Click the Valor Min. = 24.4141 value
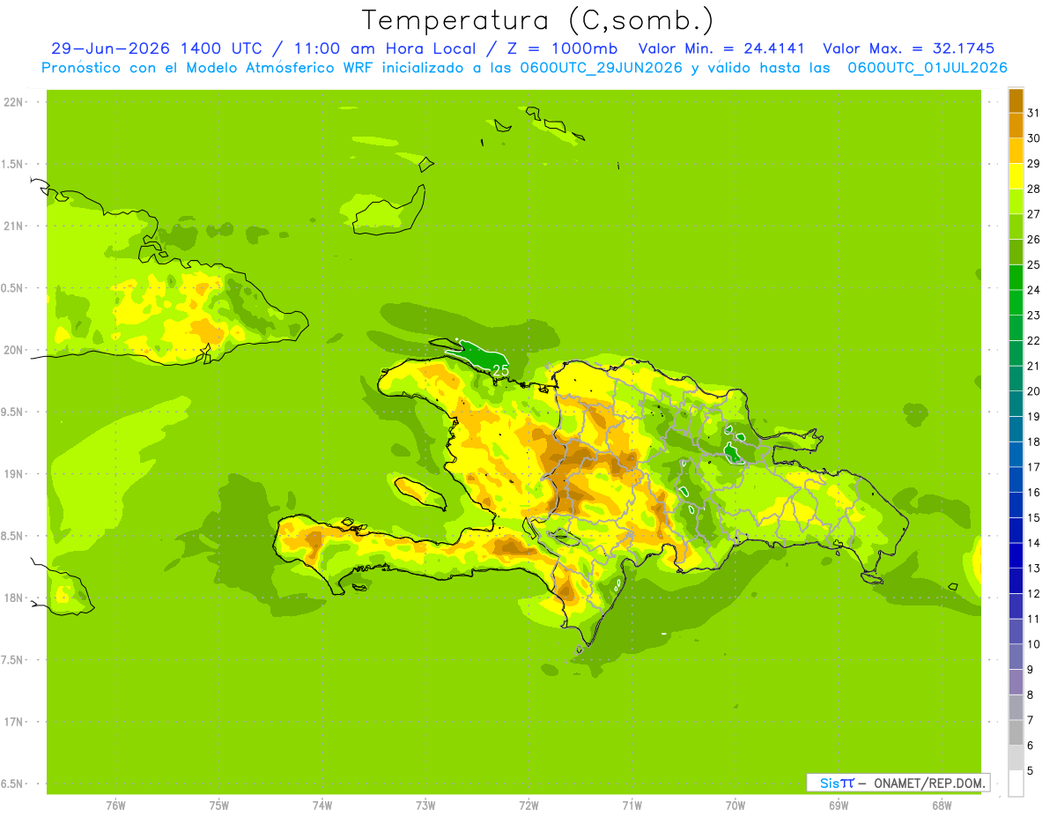1057x817 pixels. coord(721,48)
